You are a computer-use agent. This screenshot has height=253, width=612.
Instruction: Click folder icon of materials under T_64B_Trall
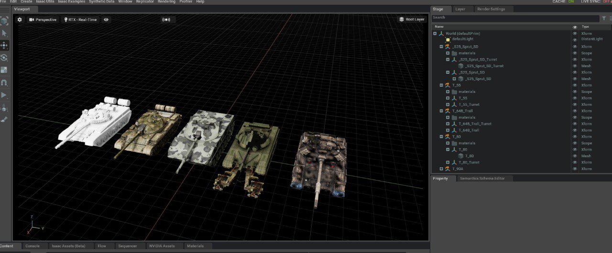(x=454, y=117)
